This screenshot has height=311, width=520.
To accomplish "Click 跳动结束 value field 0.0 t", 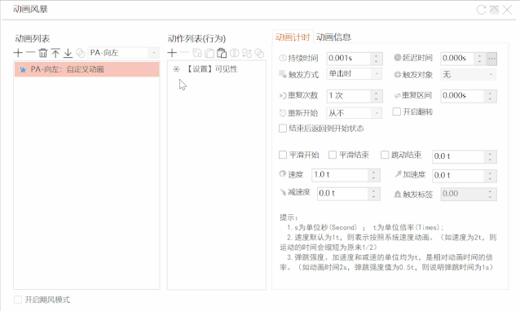I will coord(458,156).
